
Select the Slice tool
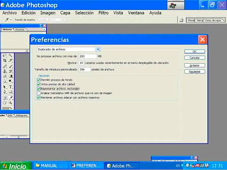10,60
